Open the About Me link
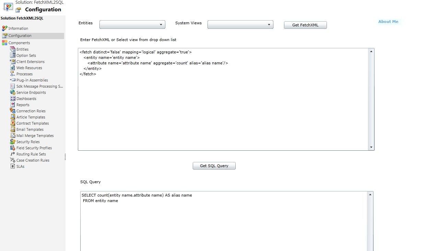The width and height of the screenshot is (437, 251). coord(388,21)
